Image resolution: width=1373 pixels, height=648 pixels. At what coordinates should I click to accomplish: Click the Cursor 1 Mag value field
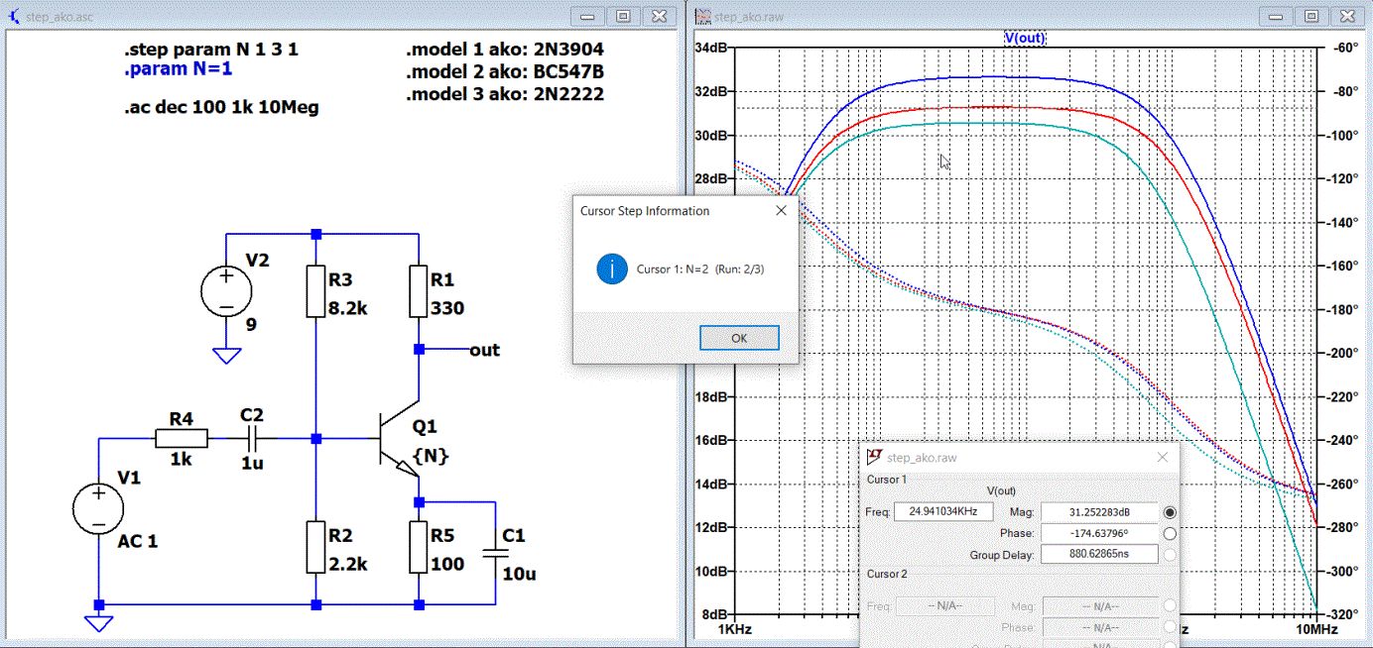click(1099, 512)
